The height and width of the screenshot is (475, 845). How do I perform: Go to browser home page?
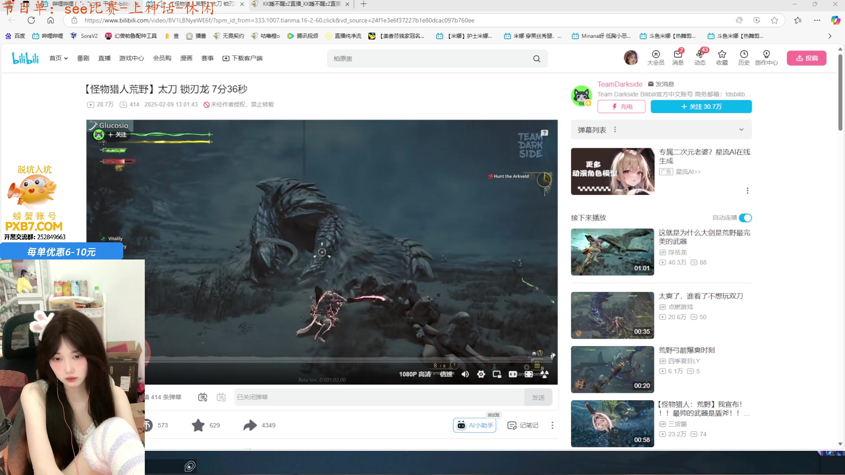pyautogui.click(x=51, y=20)
